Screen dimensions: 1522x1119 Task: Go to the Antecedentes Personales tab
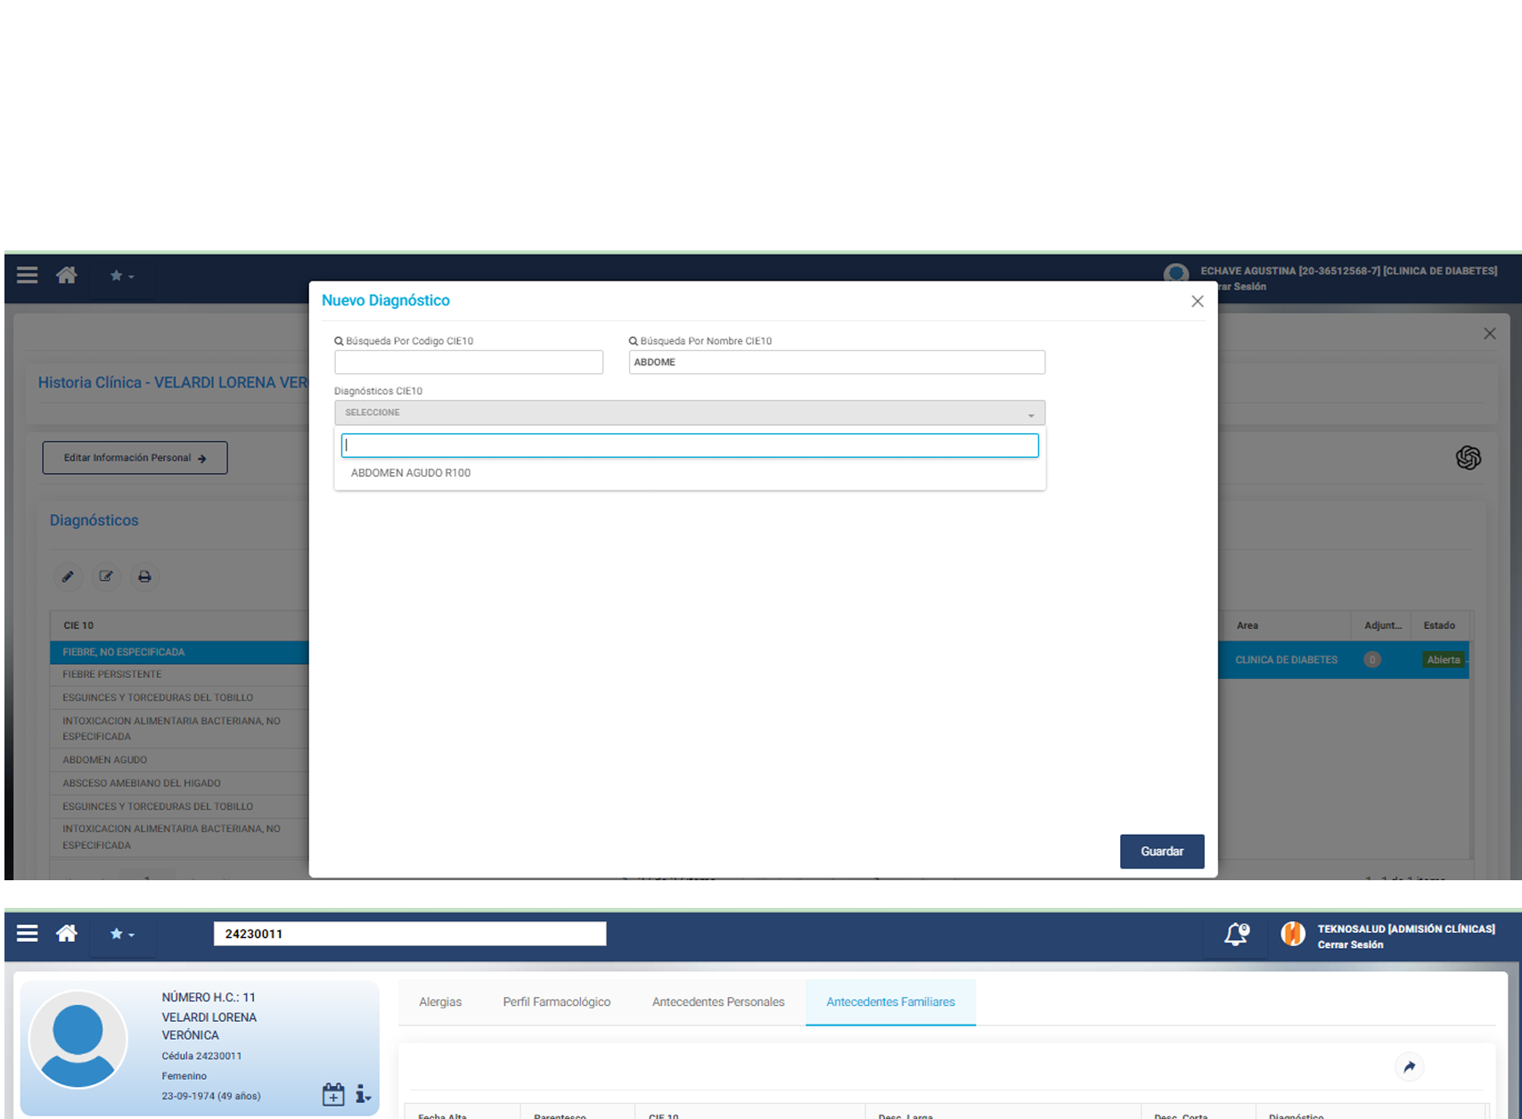[717, 1002]
